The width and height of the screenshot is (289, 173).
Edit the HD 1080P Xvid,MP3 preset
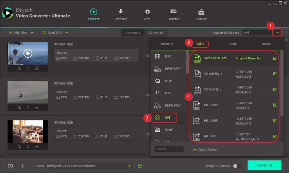tap(275, 105)
